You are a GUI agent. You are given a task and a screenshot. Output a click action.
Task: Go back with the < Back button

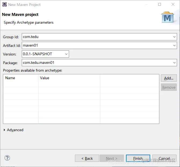[87, 158]
